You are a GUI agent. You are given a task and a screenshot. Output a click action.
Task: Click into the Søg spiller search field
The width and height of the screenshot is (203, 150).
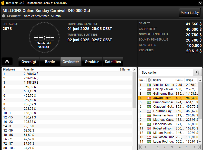(x=166, y=73)
